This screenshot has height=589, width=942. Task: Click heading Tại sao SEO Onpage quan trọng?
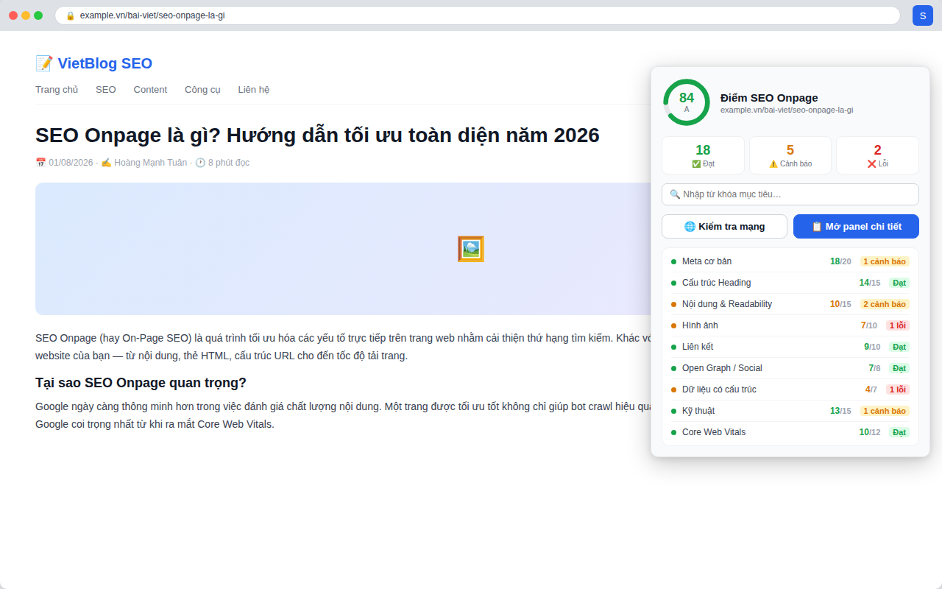pos(141,383)
